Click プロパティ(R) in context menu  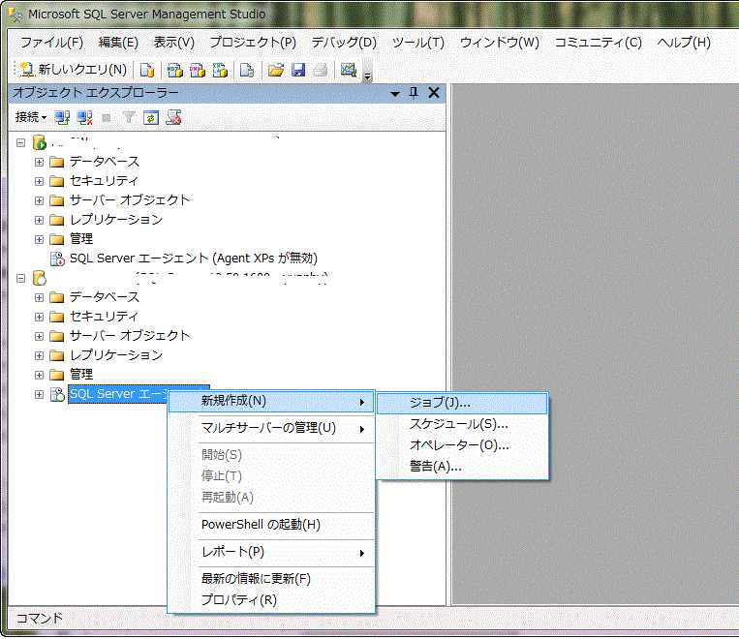[271, 600]
